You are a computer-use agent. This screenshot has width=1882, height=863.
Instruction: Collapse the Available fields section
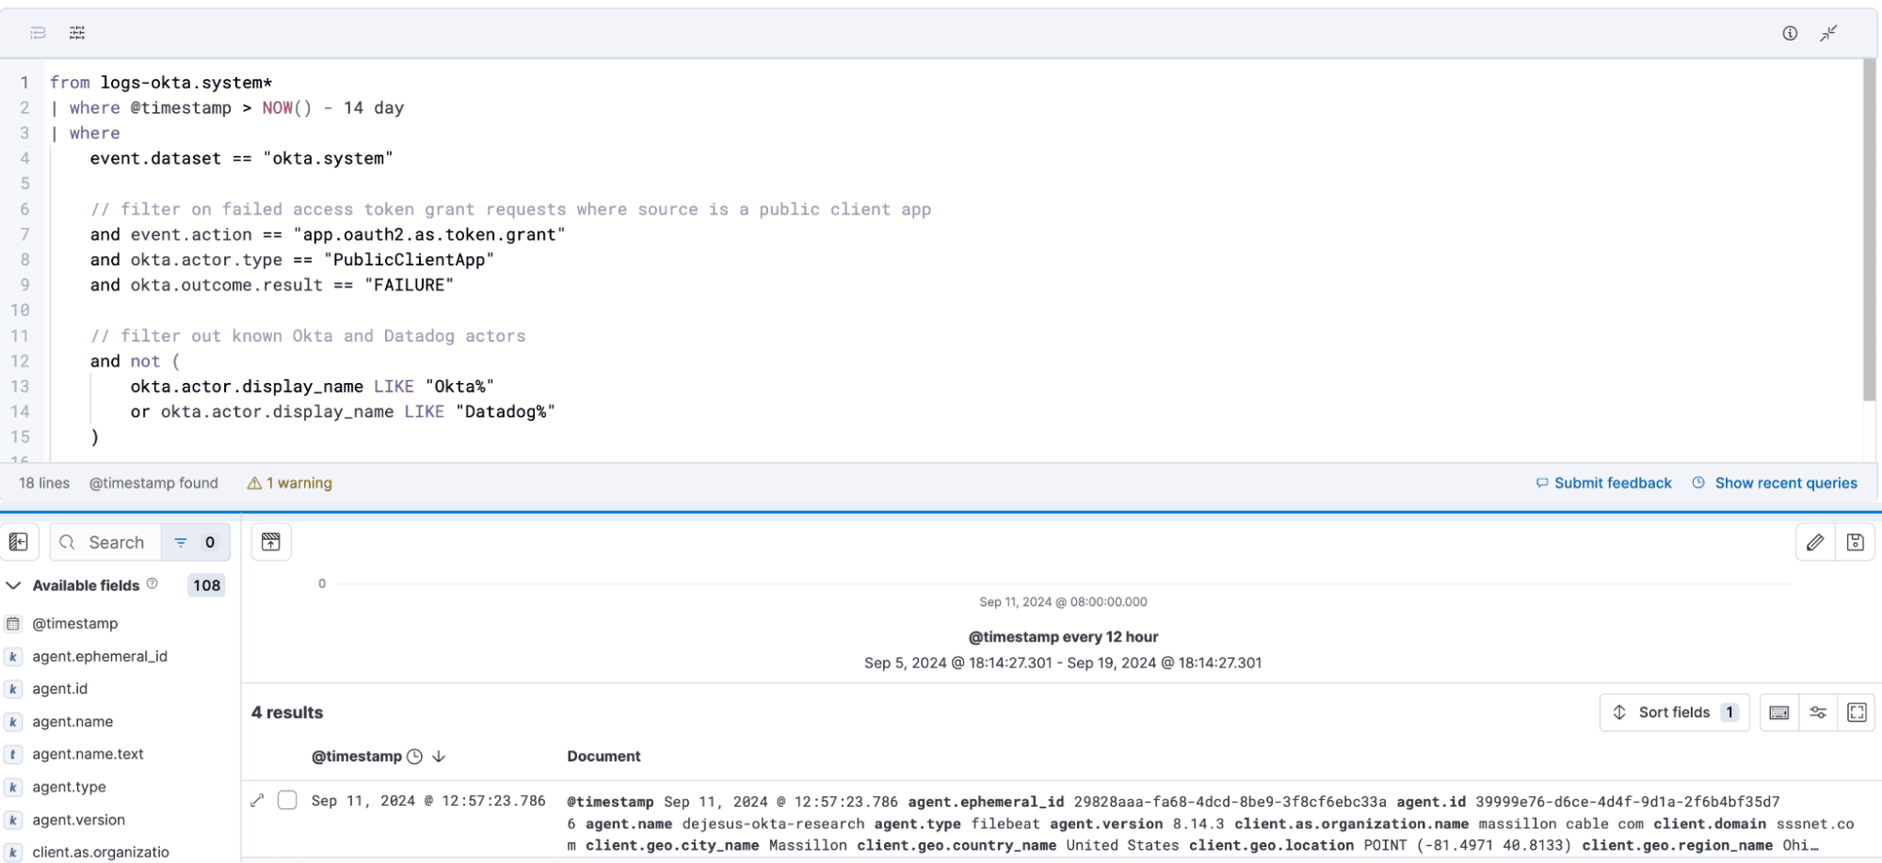tap(14, 585)
